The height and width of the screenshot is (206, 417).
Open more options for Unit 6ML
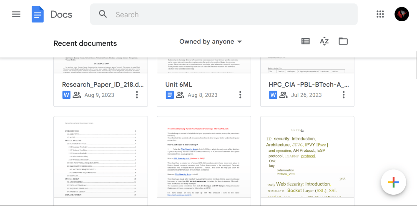pyautogui.click(x=240, y=95)
